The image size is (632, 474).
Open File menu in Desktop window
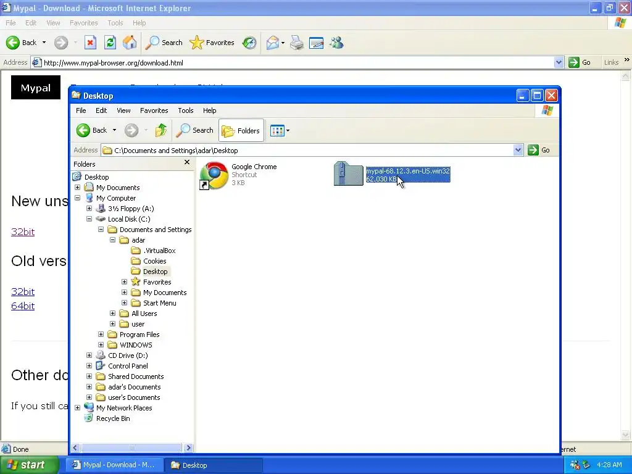pyautogui.click(x=81, y=110)
